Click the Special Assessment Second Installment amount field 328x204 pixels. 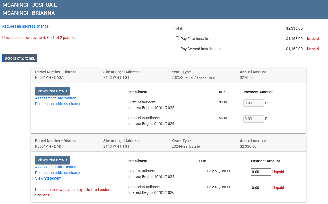click(x=254, y=119)
